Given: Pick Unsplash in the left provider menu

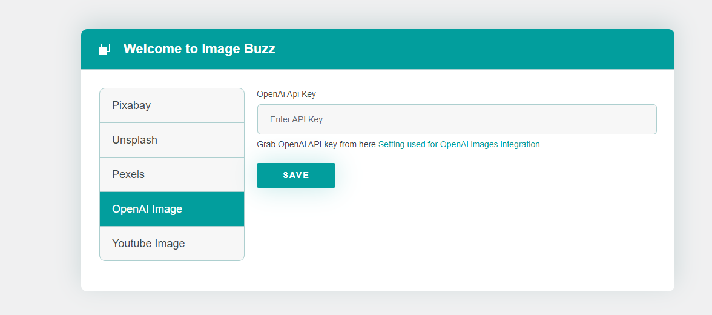Looking at the screenshot, I should point(172,140).
